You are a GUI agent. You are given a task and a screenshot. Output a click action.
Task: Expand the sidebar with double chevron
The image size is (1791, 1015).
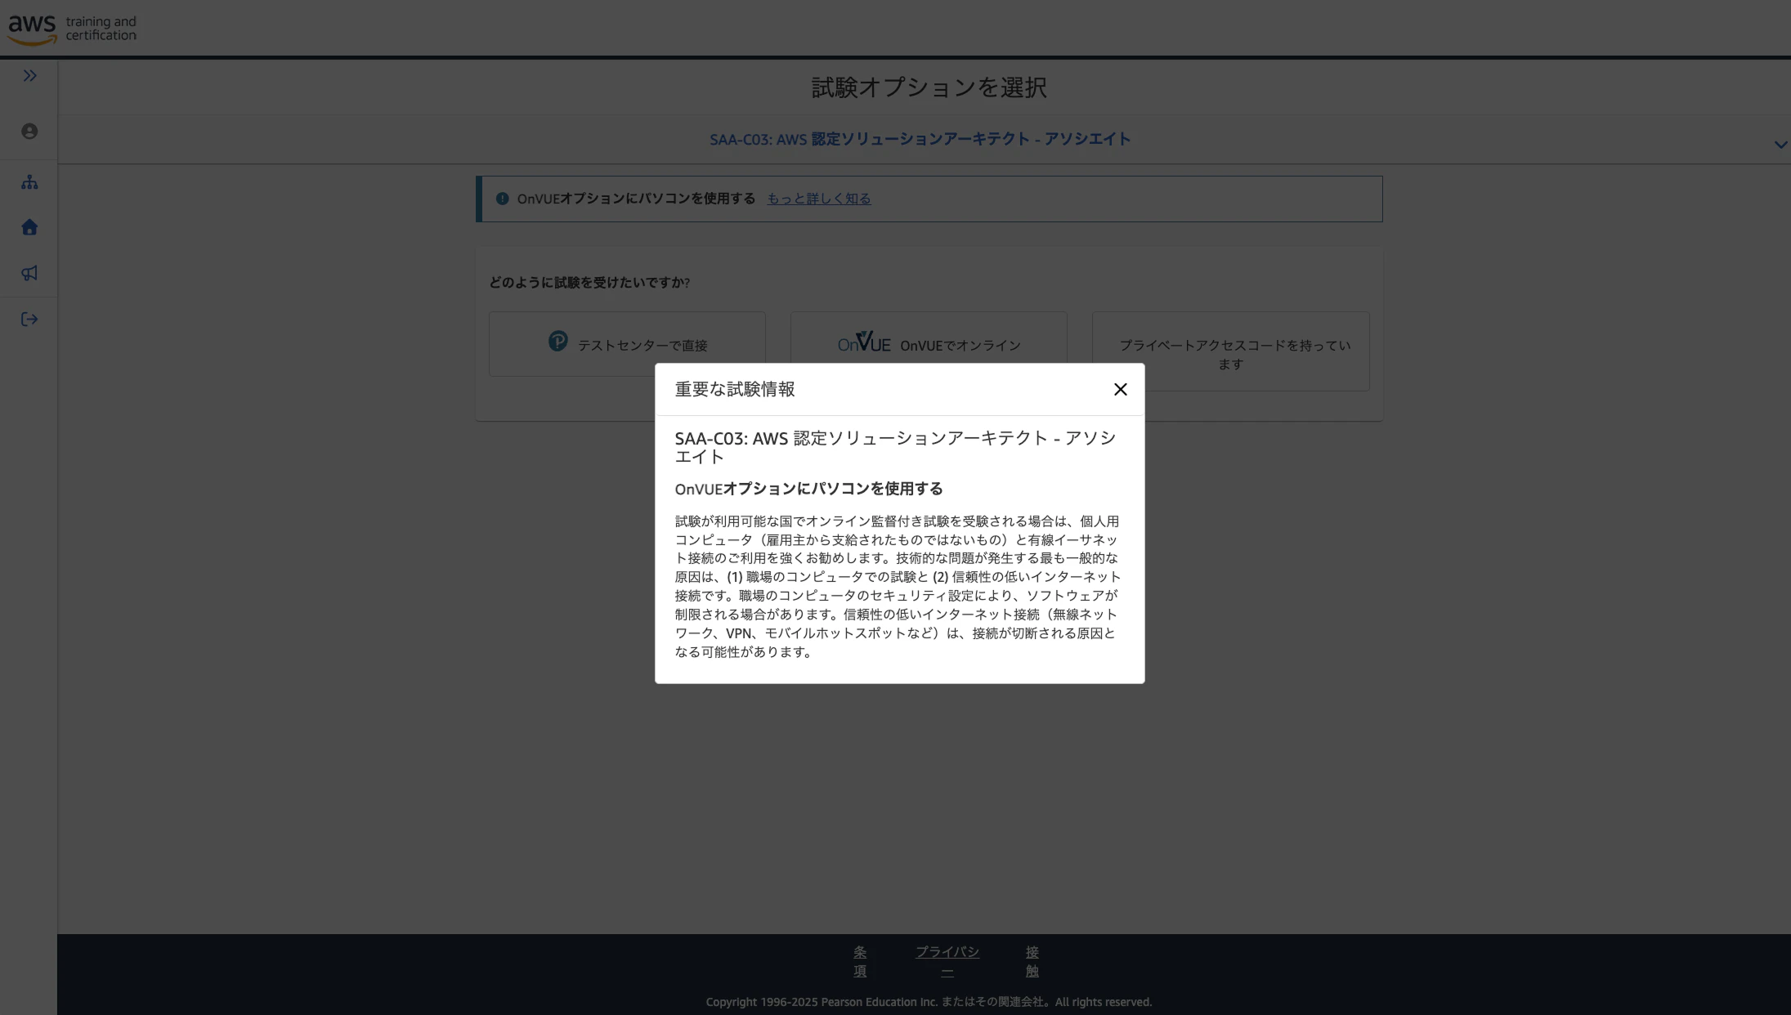[x=29, y=76]
